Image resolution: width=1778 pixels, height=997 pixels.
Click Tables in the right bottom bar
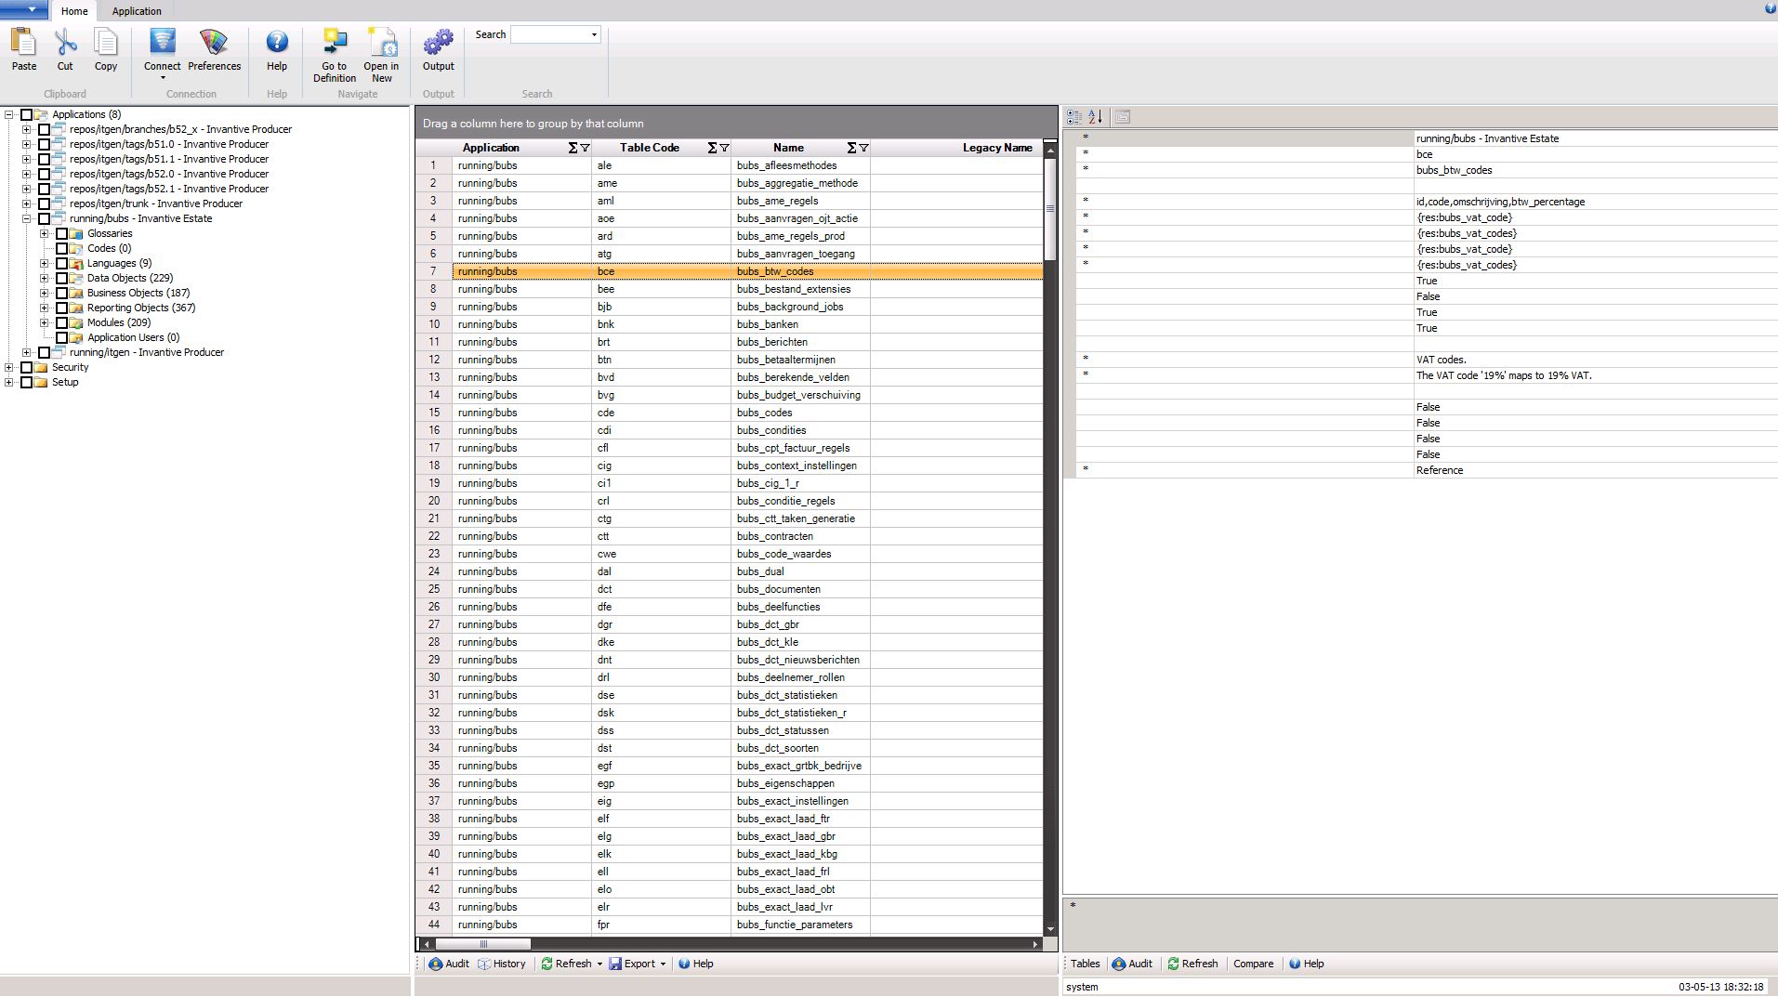pyautogui.click(x=1085, y=964)
